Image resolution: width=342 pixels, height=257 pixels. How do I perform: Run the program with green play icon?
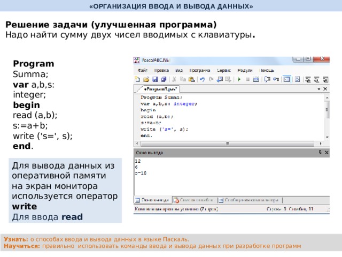239,79
